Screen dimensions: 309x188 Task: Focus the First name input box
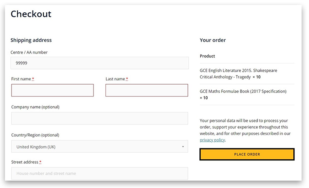[52, 90]
